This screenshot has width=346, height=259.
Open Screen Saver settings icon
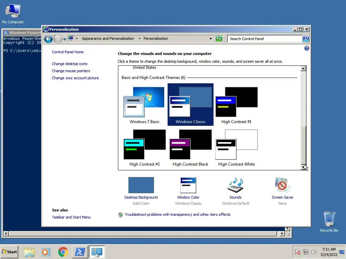pyautogui.click(x=282, y=185)
